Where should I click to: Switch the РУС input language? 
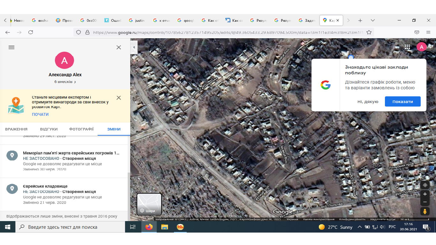click(392, 227)
